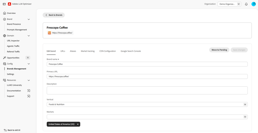Open the notifications bell
Image resolution: width=258 pixels, height=133 pixels.
[246, 4]
